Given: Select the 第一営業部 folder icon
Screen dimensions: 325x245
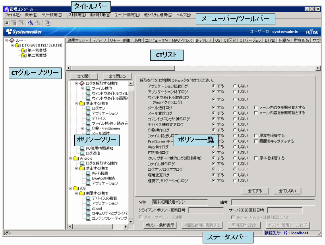Looking at the screenshot, I should pyautogui.click(x=24, y=50).
